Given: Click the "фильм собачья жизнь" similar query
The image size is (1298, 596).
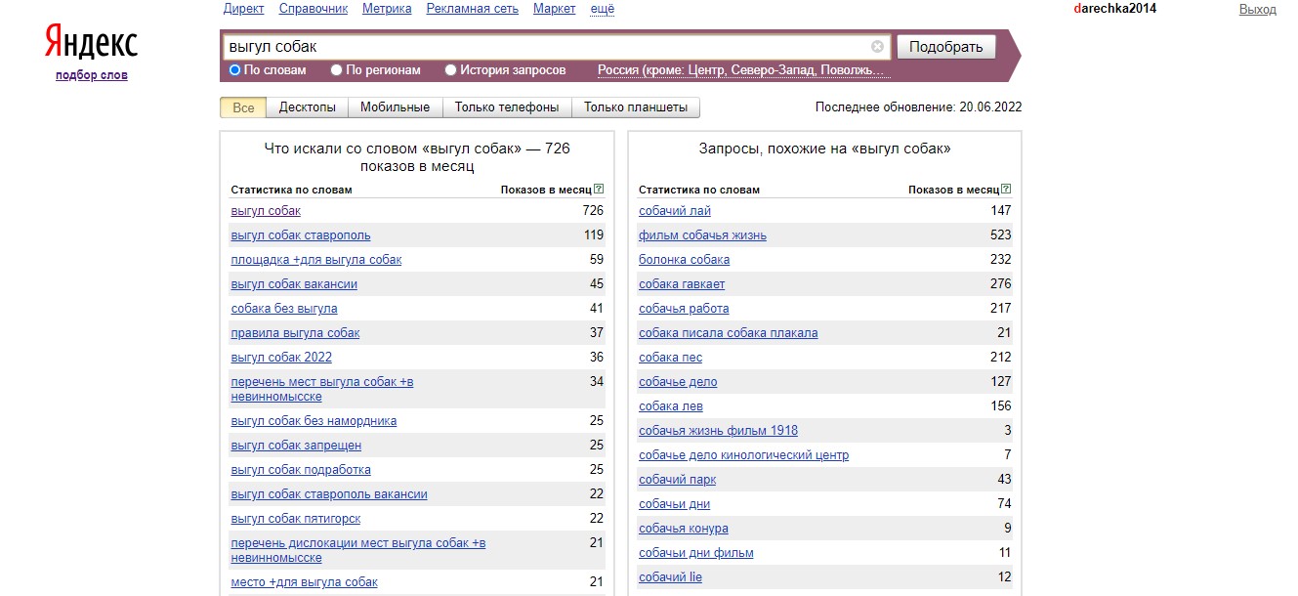Looking at the screenshot, I should (x=702, y=235).
